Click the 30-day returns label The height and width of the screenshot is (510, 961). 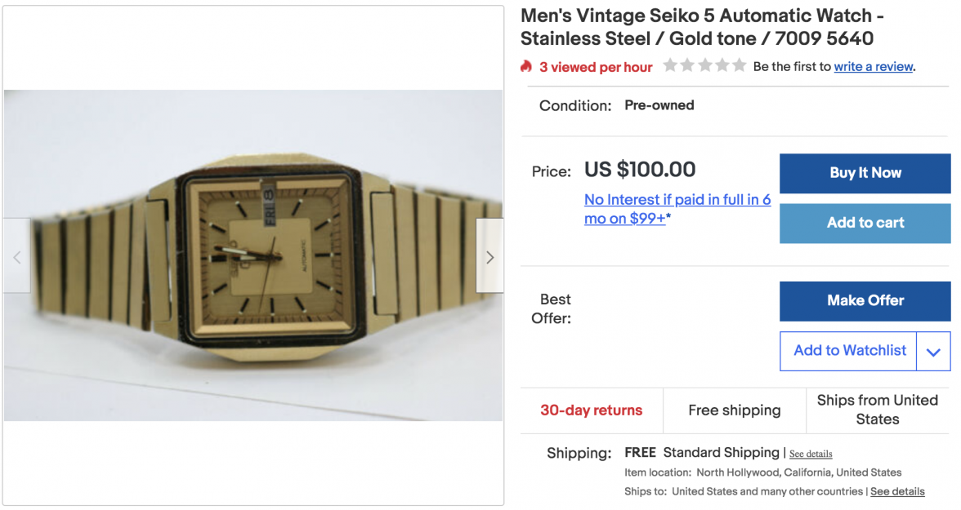591,410
